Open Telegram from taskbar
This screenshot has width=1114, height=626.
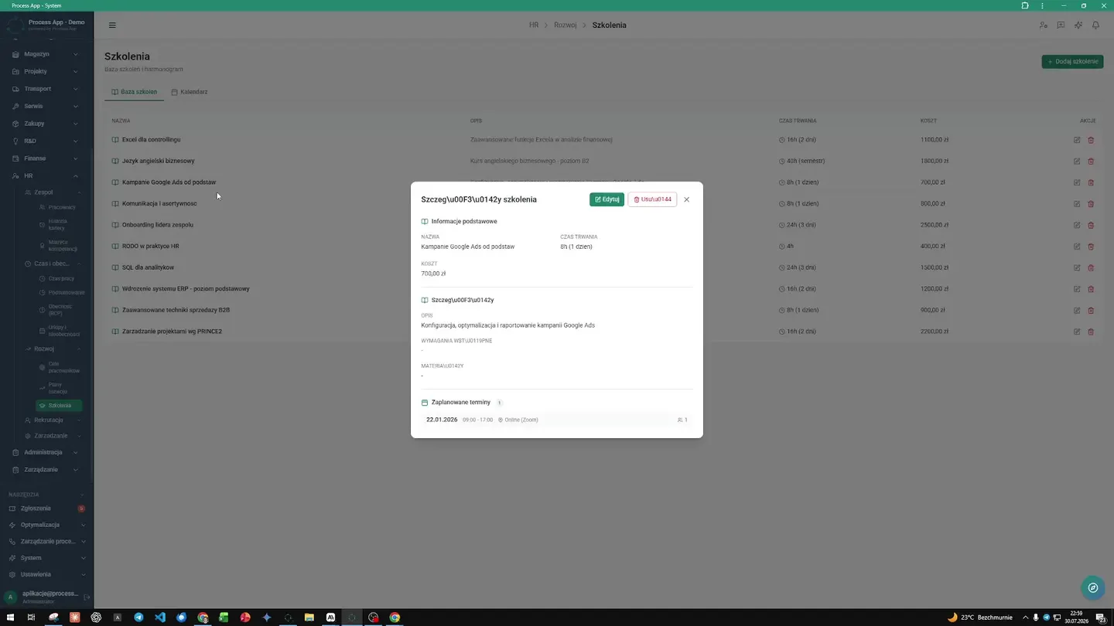click(138, 617)
